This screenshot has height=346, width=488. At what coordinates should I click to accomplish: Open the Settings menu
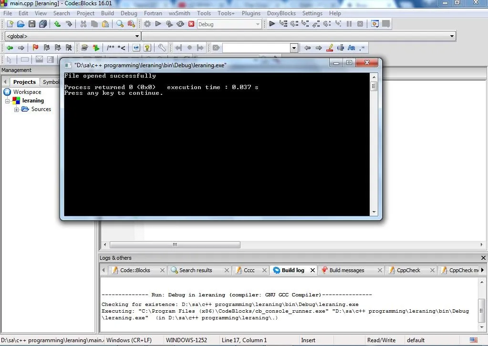[x=312, y=13]
